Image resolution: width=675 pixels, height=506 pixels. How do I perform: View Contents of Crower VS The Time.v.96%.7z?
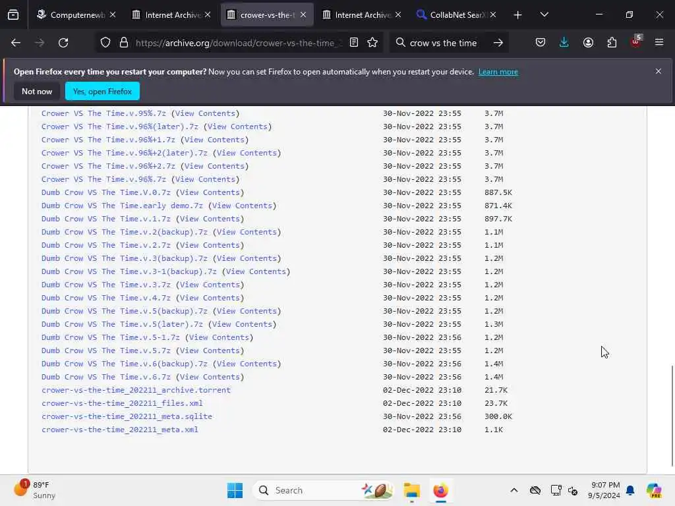206,179
